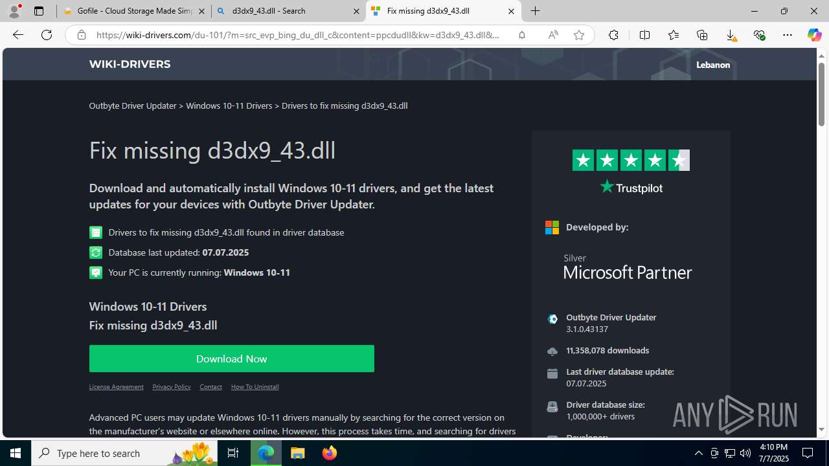The height and width of the screenshot is (466, 829).
Task: Click the Microsoft logo beside Developed by
Action: (552, 227)
